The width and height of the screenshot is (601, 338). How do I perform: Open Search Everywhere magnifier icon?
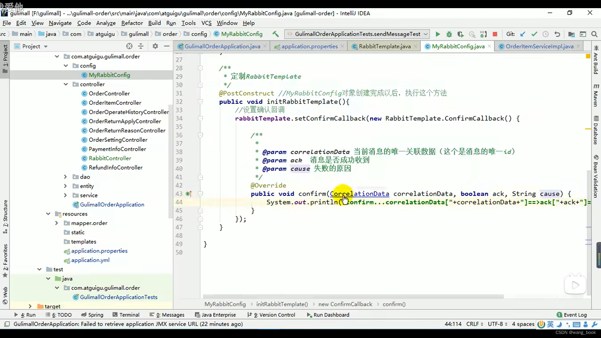coord(594,34)
